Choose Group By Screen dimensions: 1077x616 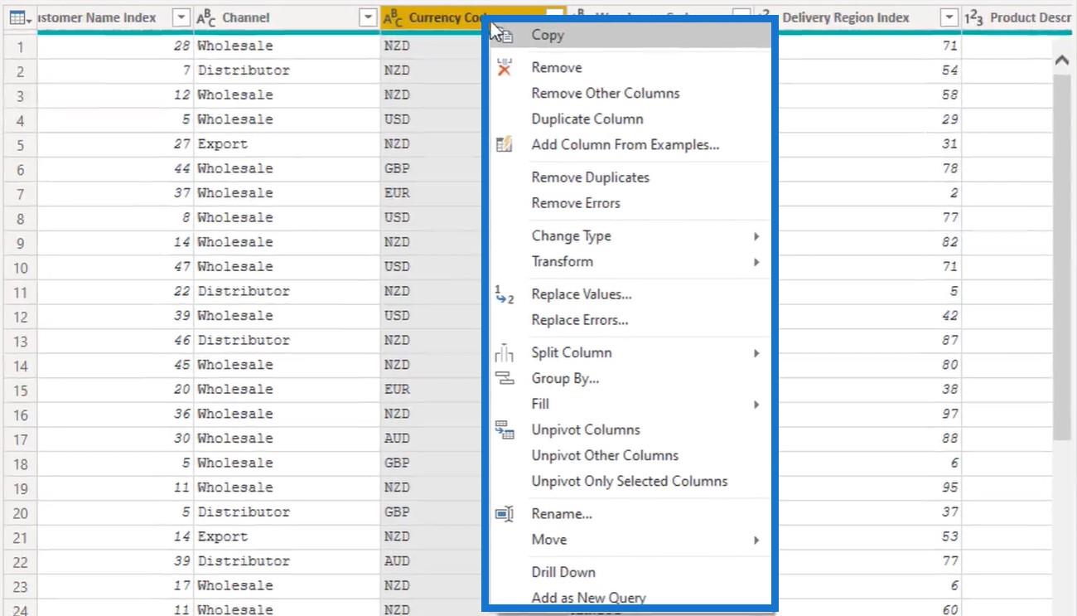tap(630, 379)
